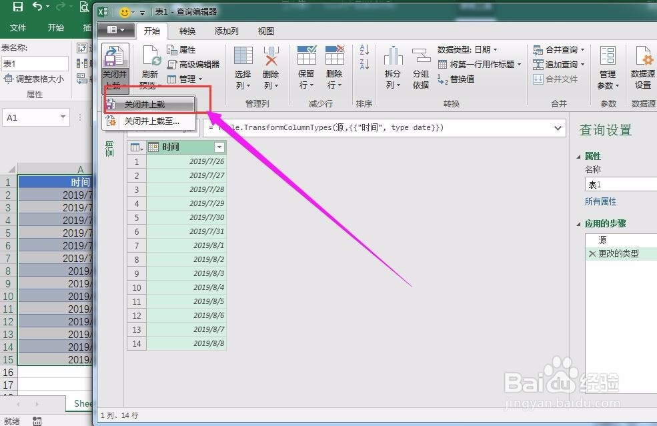Click the Close & Load ribbon icon
This screenshot has height=426, width=657.
pyautogui.click(x=114, y=57)
